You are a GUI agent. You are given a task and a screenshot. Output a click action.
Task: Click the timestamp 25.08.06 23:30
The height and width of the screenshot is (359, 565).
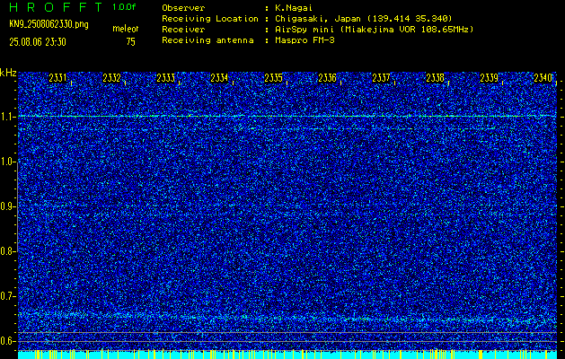[x=38, y=42]
